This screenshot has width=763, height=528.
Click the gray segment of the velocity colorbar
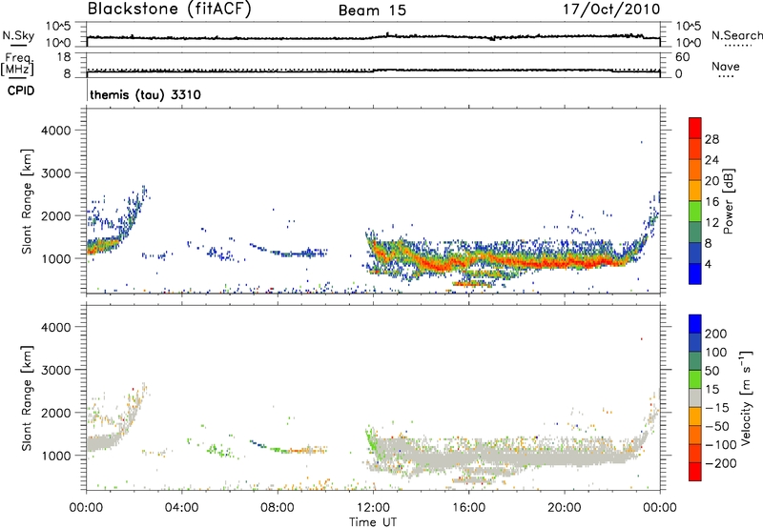(x=695, y=397)
